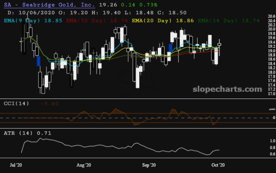Click the Sep '20 date marker

(x=149, y=165)
